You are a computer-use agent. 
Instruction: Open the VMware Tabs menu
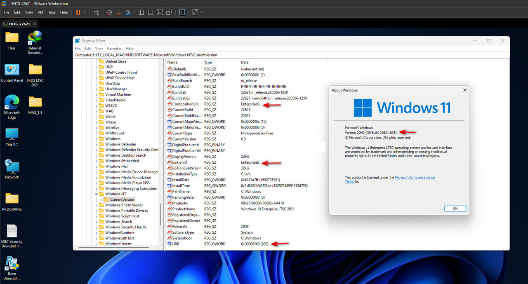[52, 12]
